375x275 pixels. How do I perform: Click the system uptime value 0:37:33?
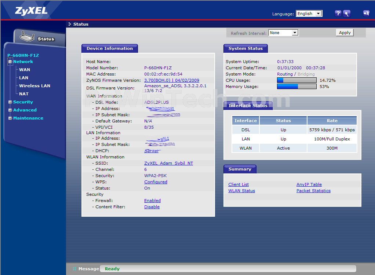click(285, 62)
